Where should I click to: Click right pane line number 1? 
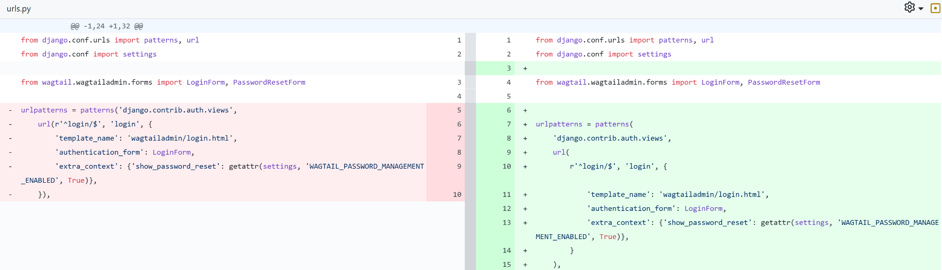[508, 40]
